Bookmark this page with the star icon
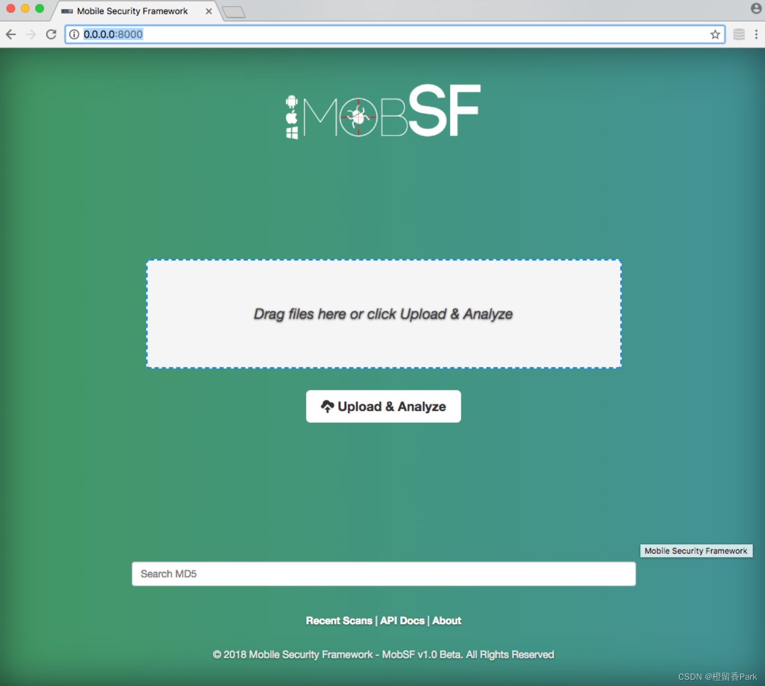765x686 pixels. (715, 34)
